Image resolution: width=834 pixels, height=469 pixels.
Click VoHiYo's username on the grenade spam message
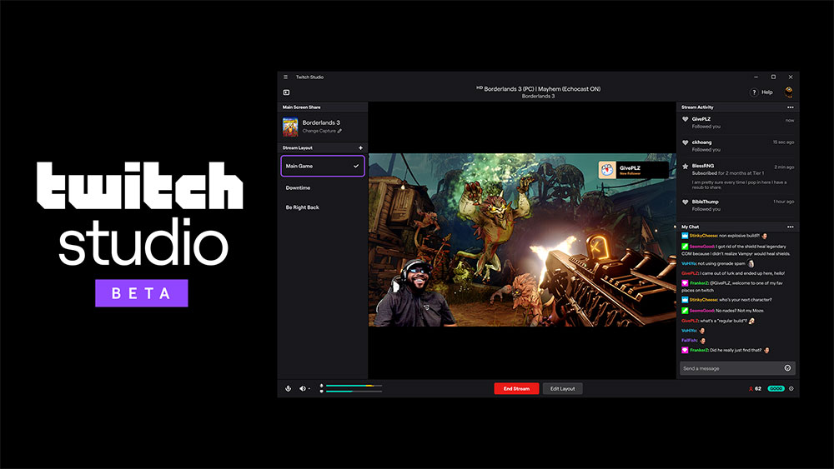(x=689, y=263)
